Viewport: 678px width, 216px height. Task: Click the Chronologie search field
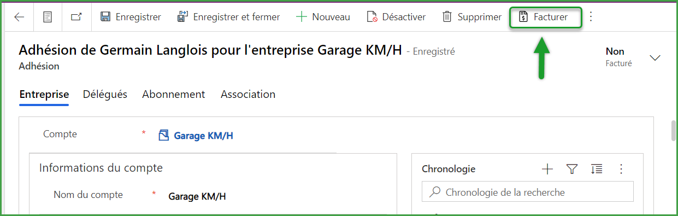(x=528, y=192)
